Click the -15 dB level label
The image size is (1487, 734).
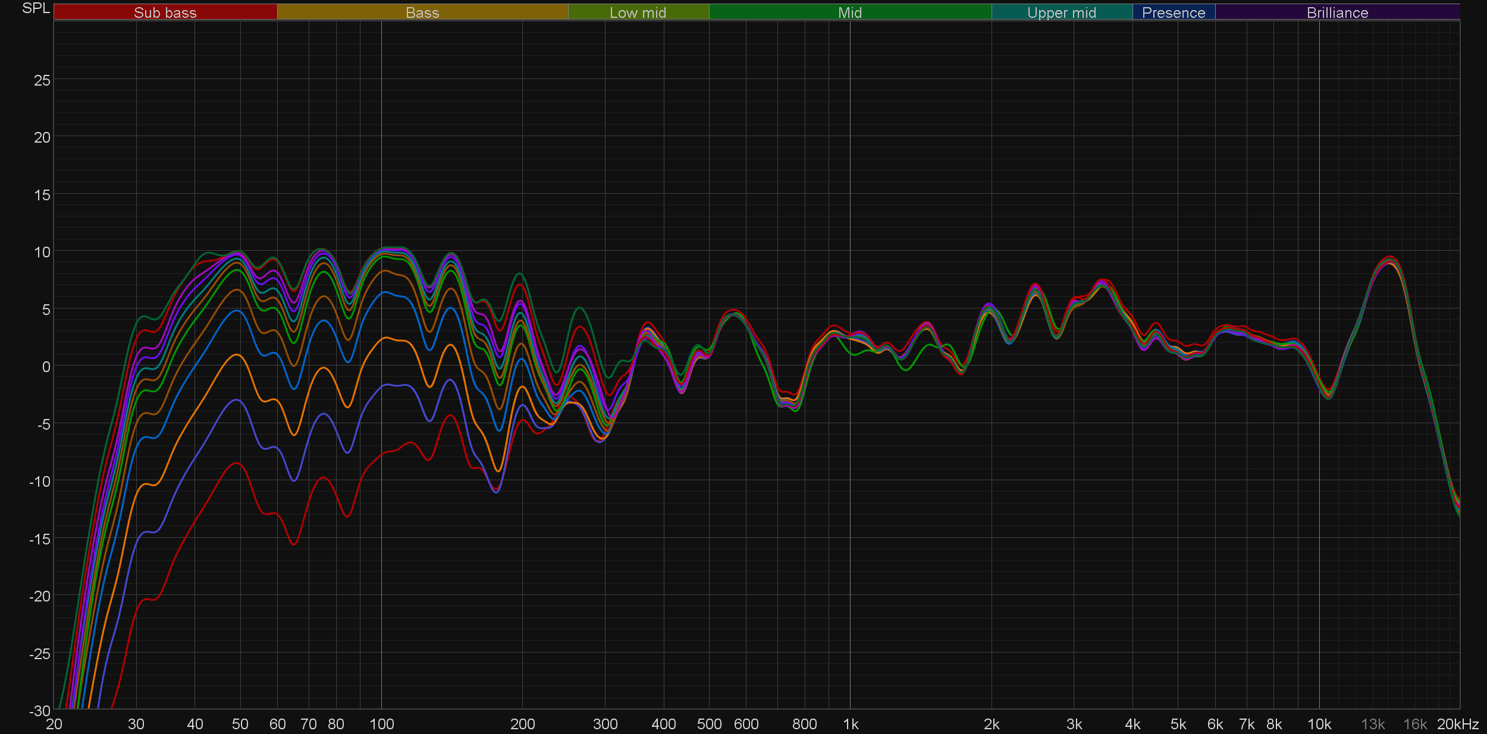pos(39,538)
